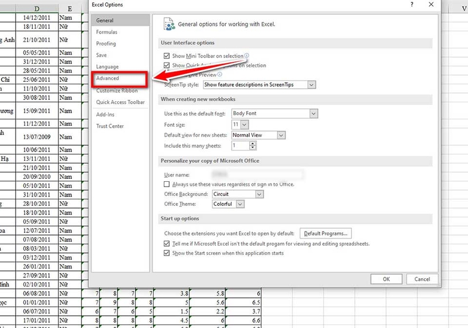468x328 pixels.
Task: Click the User name text field
Action: point(258,174)
